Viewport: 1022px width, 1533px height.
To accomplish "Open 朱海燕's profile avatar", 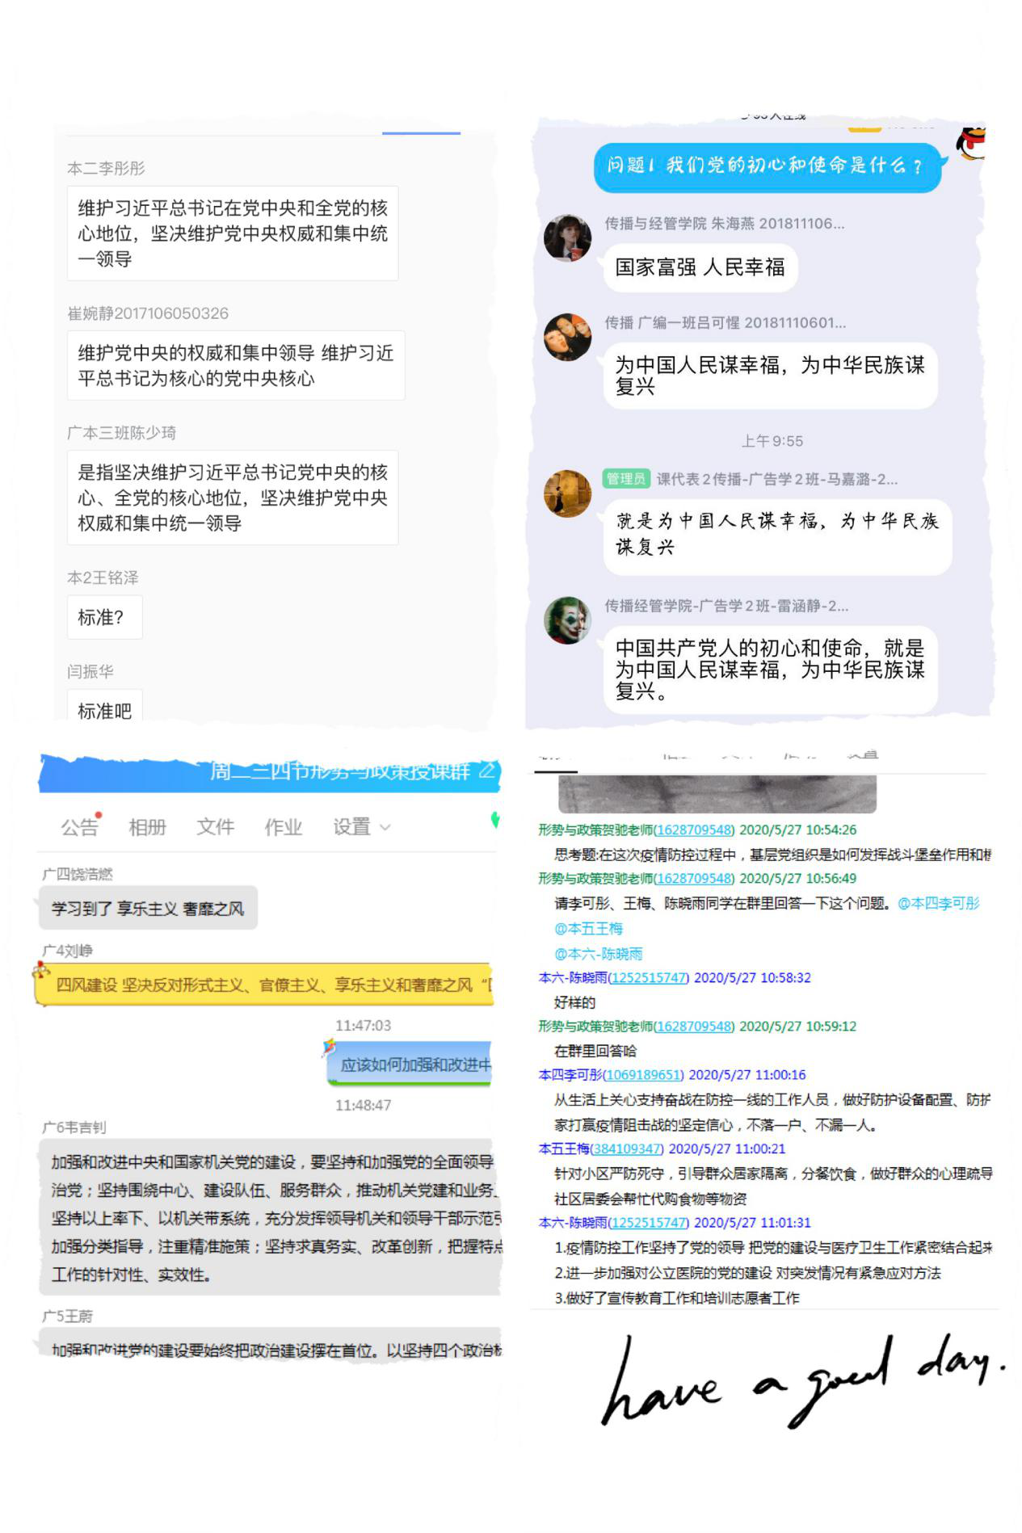I will tap(567, 238).
